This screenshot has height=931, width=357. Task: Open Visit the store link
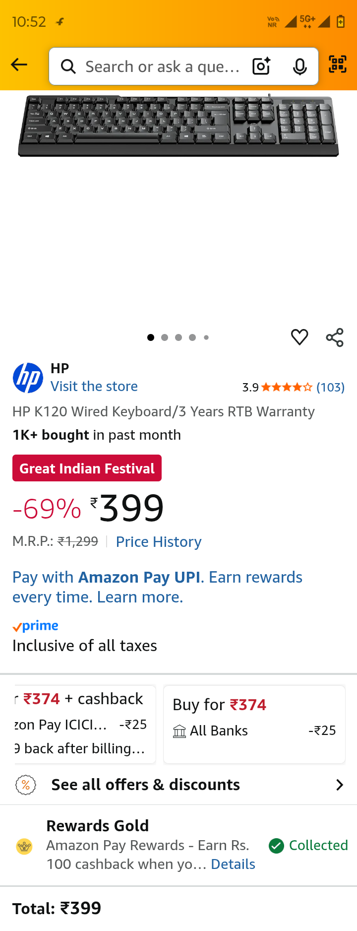94,387
